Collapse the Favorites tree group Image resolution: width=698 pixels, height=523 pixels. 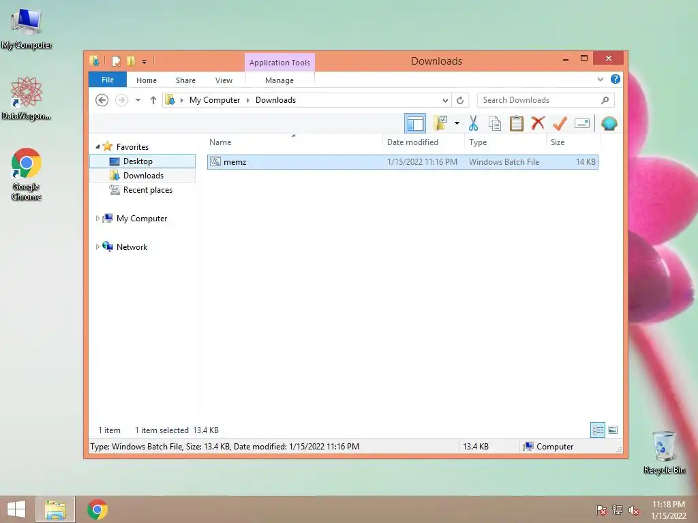tap(97, 146)
